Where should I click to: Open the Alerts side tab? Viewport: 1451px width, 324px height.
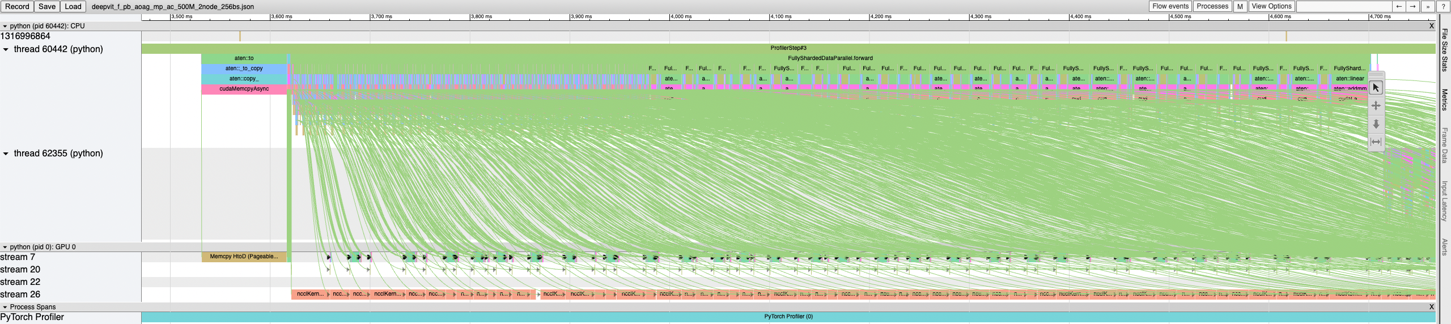pos(1445,247)
